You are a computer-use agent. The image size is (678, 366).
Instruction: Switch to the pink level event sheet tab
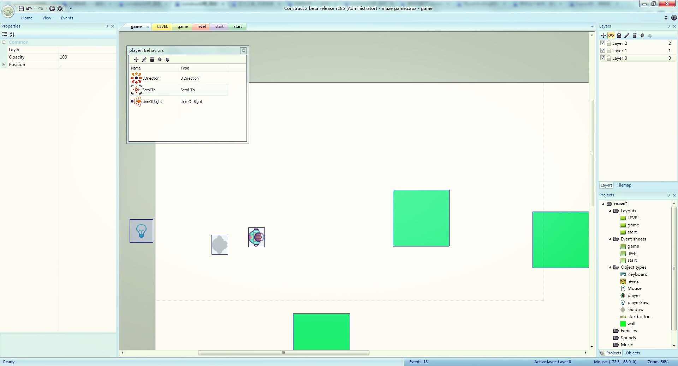point(202,27)
